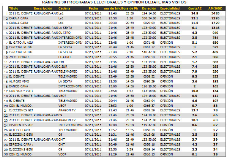The width and height of the screenshot is (227, 160).
Task: Click channel ARAGON TV in row 21
Action: [x=67, y=110]
